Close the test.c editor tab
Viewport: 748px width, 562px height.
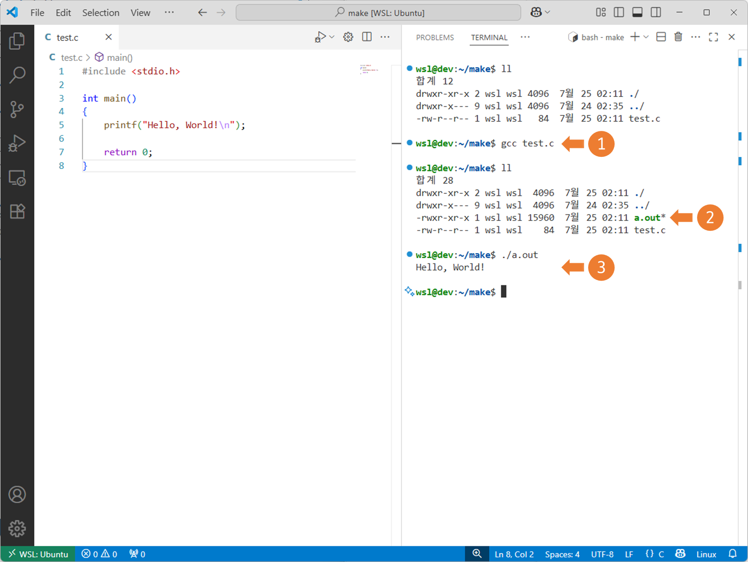click(x=108, y=37)
